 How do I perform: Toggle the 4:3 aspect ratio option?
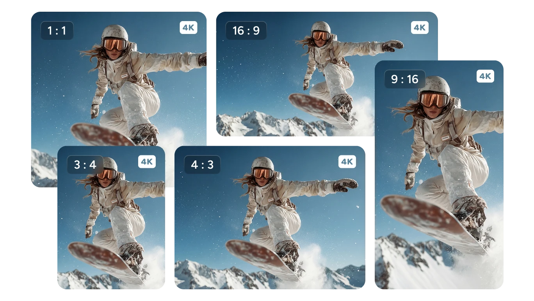[x=202, y=164]
